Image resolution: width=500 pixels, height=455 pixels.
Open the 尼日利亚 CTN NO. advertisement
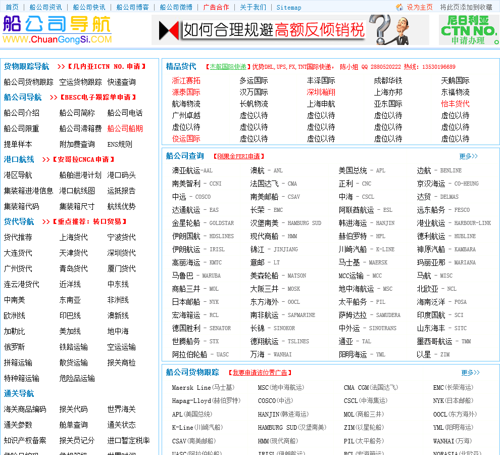pos(469,30)
